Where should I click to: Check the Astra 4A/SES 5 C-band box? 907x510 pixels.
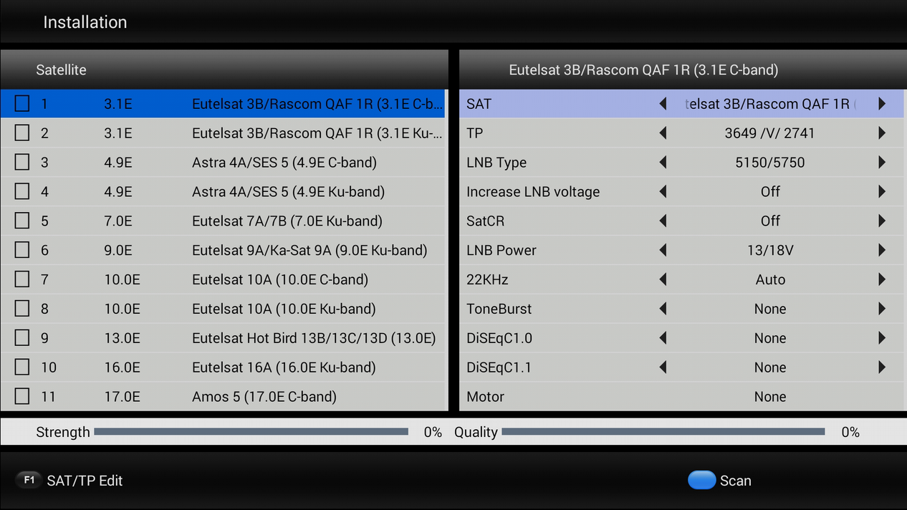tap(22, 163)
